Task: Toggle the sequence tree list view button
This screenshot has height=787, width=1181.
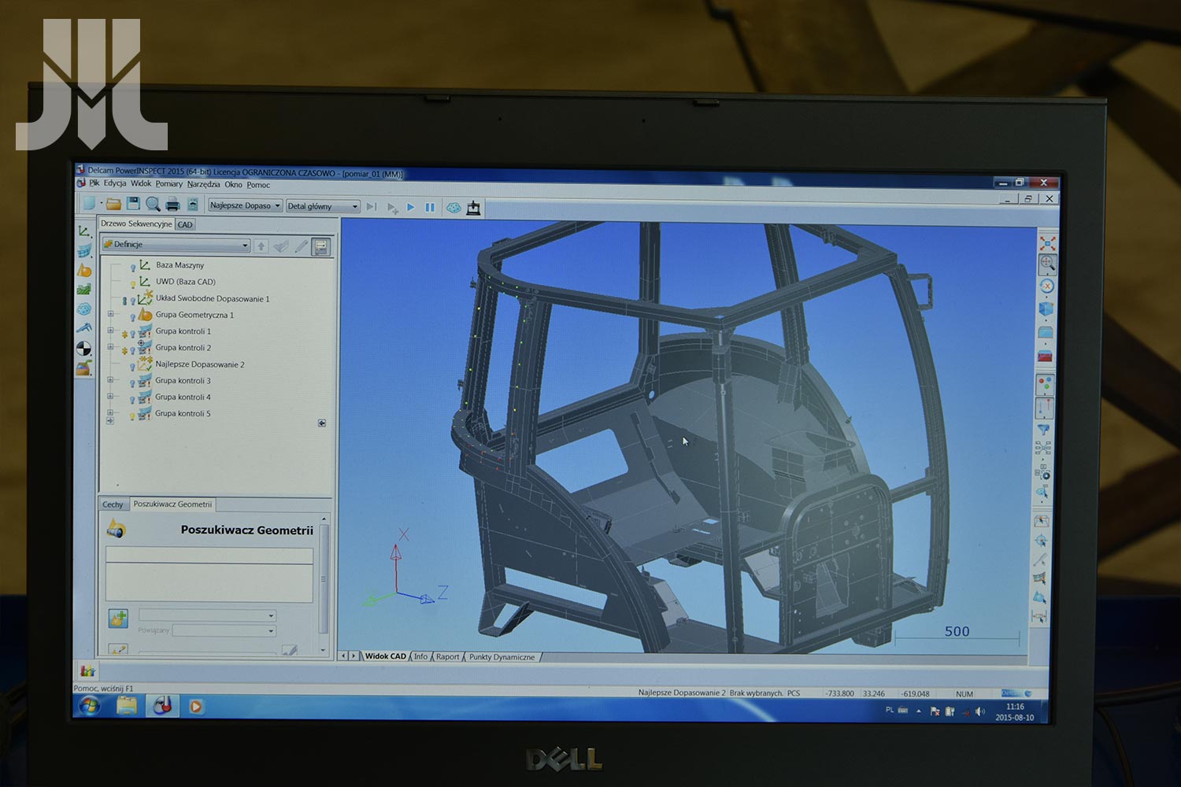Action: (x=320, y=247)
